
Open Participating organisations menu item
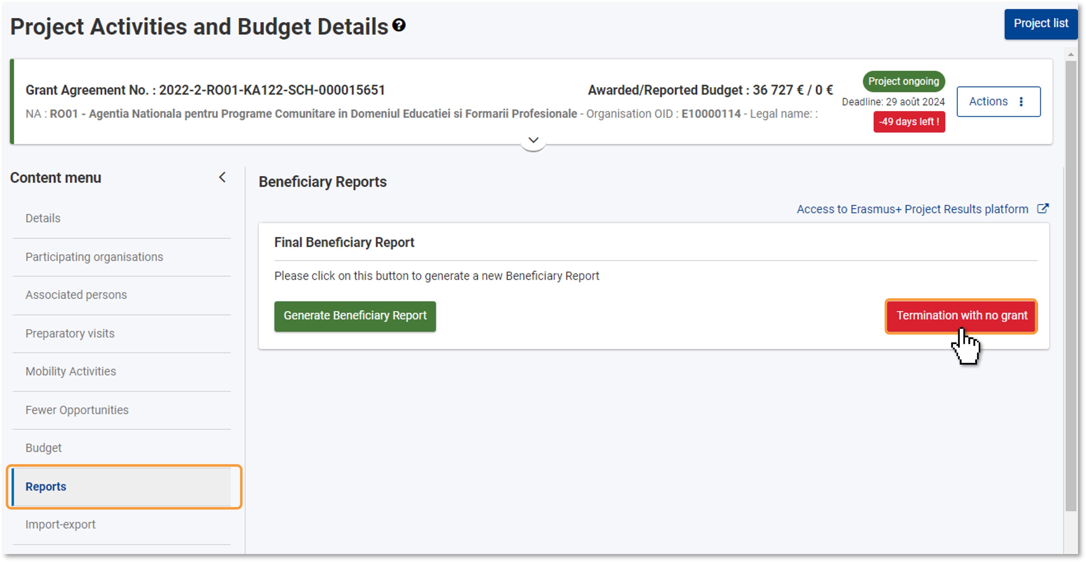(x=94, y=257)
